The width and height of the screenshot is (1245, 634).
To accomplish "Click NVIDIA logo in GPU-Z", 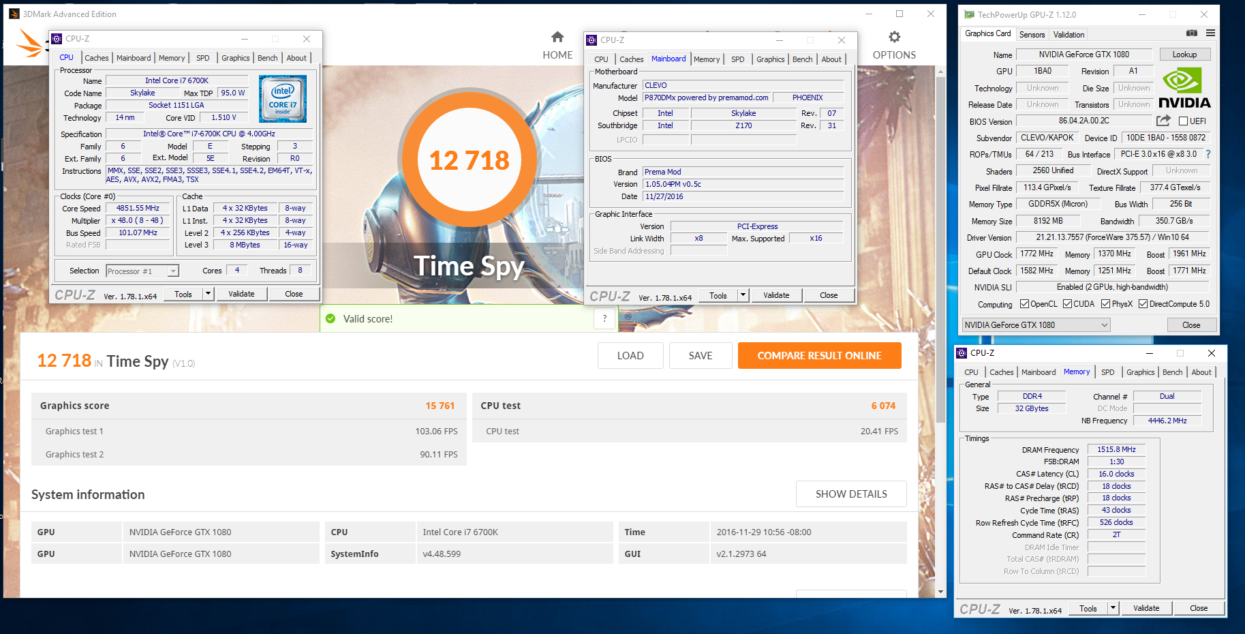I will pyautogui.click(x=1184, y=88).
